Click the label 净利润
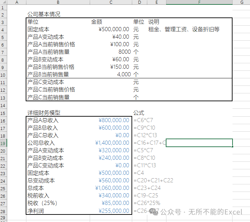This screenshot has height=222, width=250. pyautogui.click(x=36, y=211)
